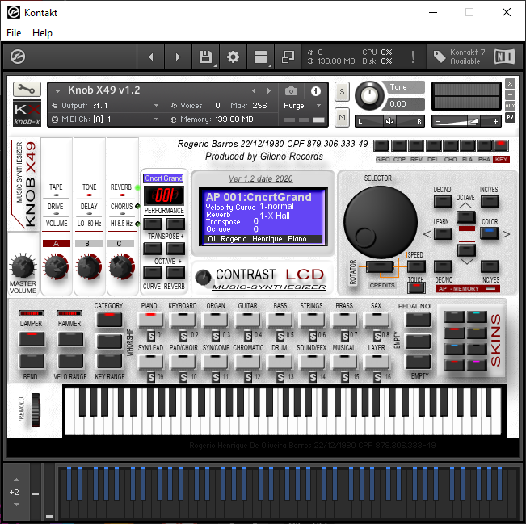Click the TREMOLO wheel
The height and width of the screenshot is (524, 526).
tap(36, 410)
